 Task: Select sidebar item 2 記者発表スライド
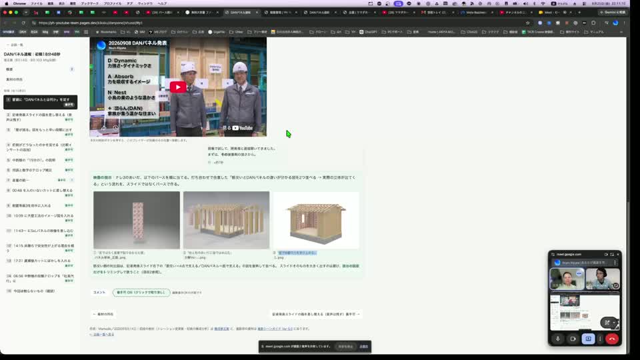(40, 117)
